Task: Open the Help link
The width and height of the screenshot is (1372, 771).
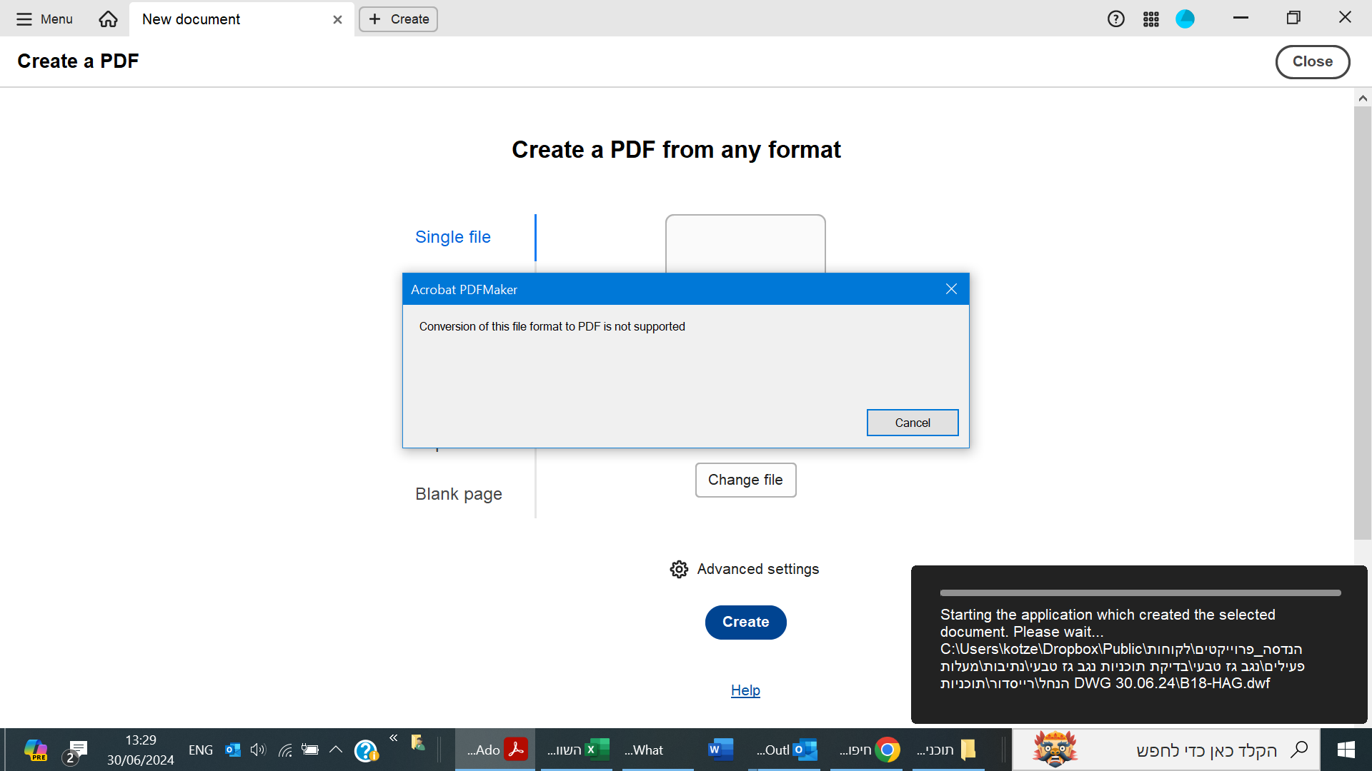Action: pos(745,690)
